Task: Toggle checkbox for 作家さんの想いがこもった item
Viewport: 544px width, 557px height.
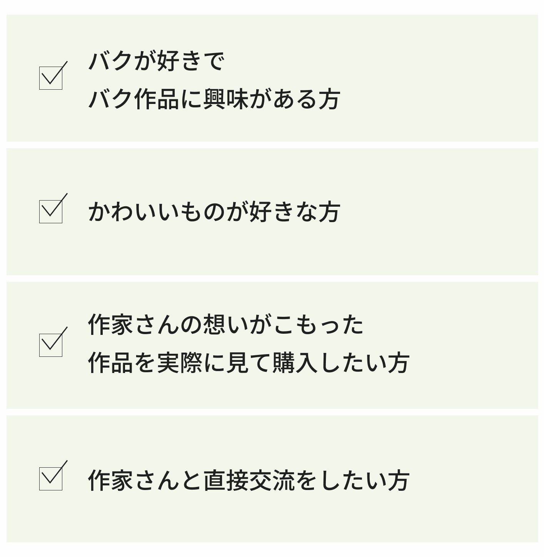Action: pos(51,345)
